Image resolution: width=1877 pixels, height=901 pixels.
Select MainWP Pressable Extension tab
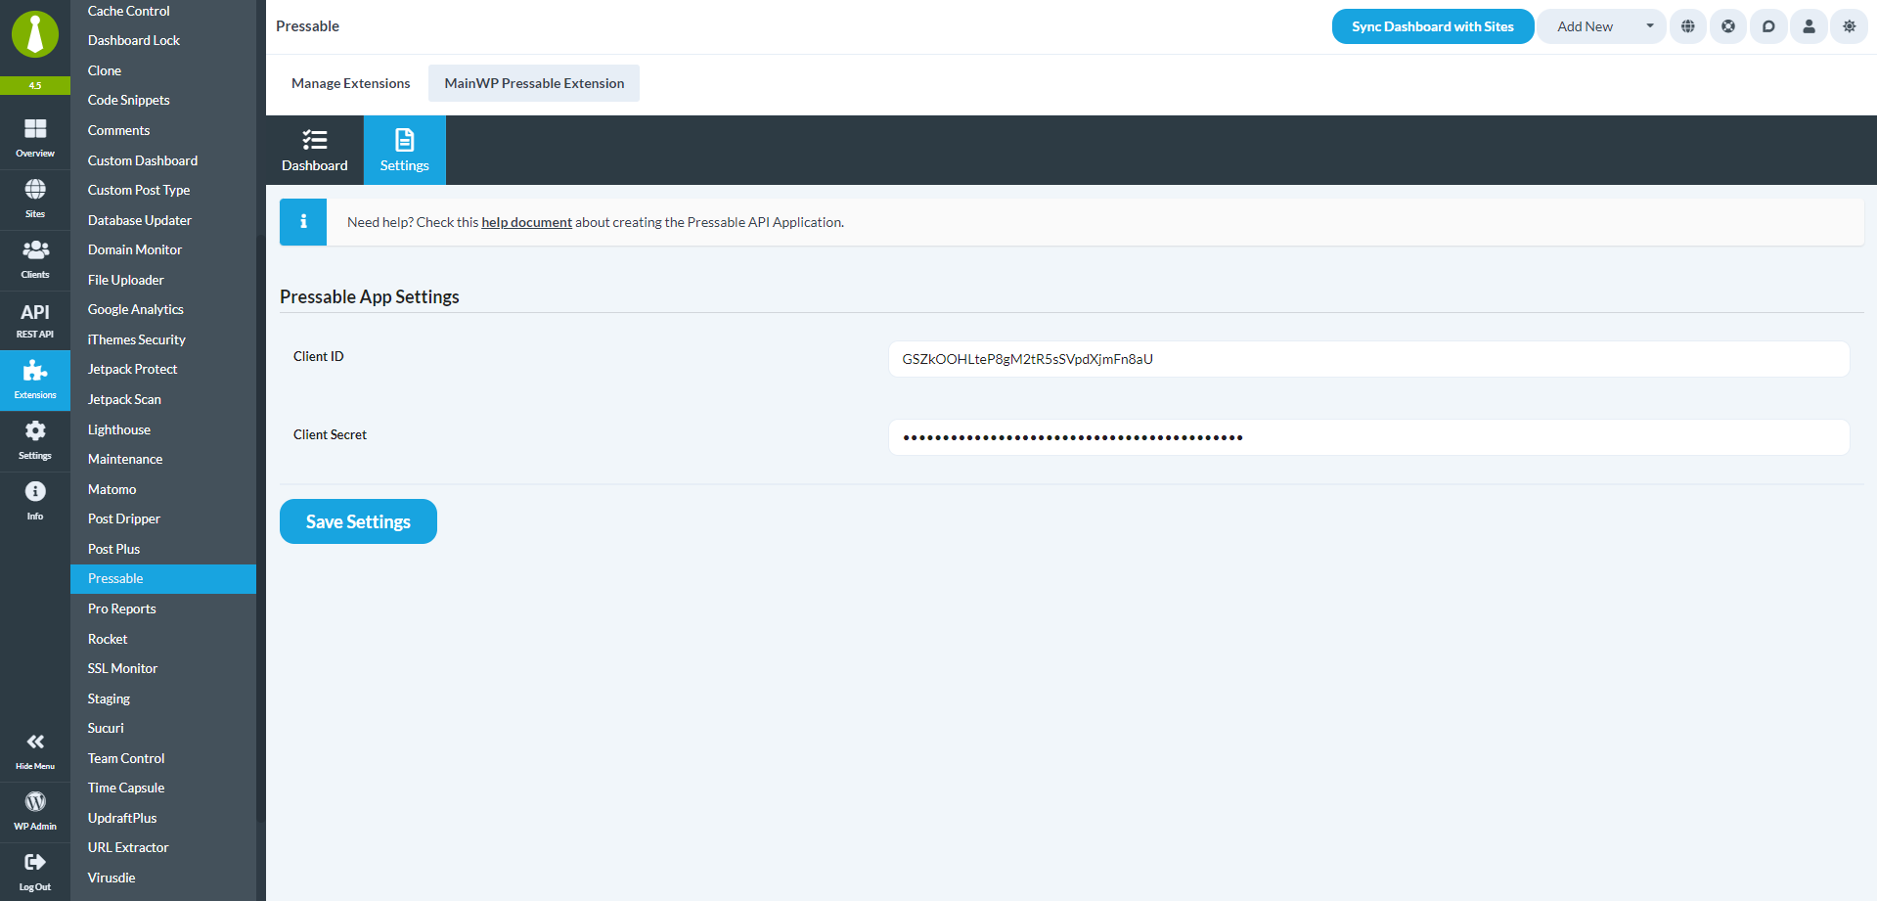tap(534, 83)
